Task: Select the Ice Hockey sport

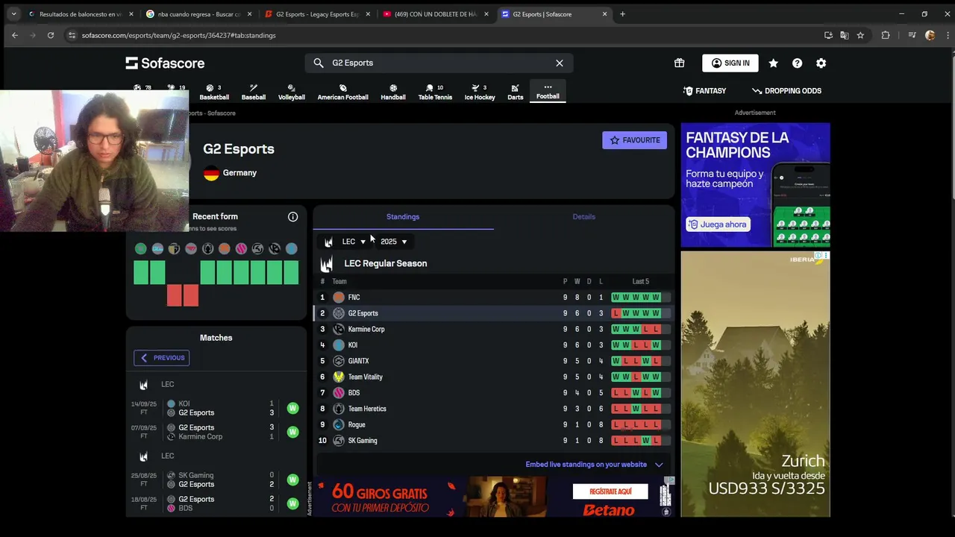Action: click(x=480, y=92)
